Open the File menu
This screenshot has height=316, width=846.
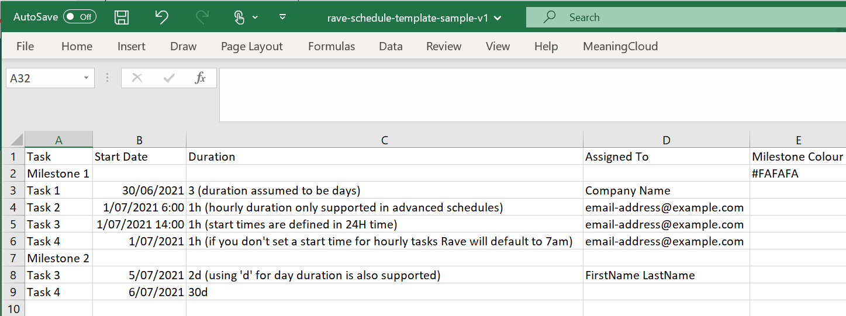(x=25, y=47)
